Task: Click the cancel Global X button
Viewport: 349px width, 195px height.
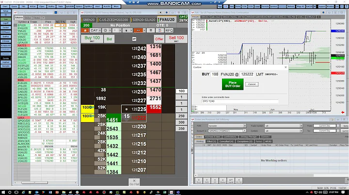Action: [x=223, y=181]
